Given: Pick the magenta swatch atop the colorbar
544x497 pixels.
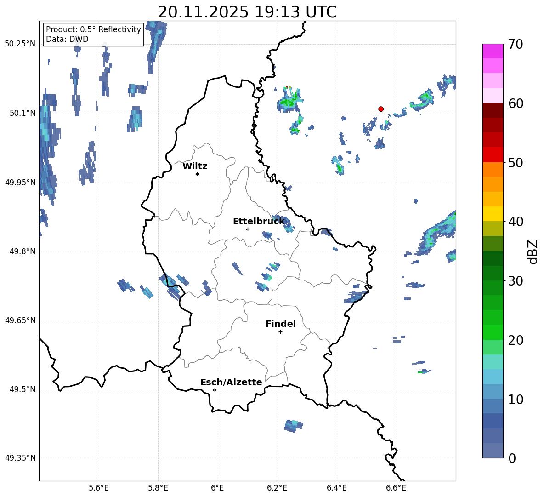Looking at the screenshot, I should click(493, 51).
